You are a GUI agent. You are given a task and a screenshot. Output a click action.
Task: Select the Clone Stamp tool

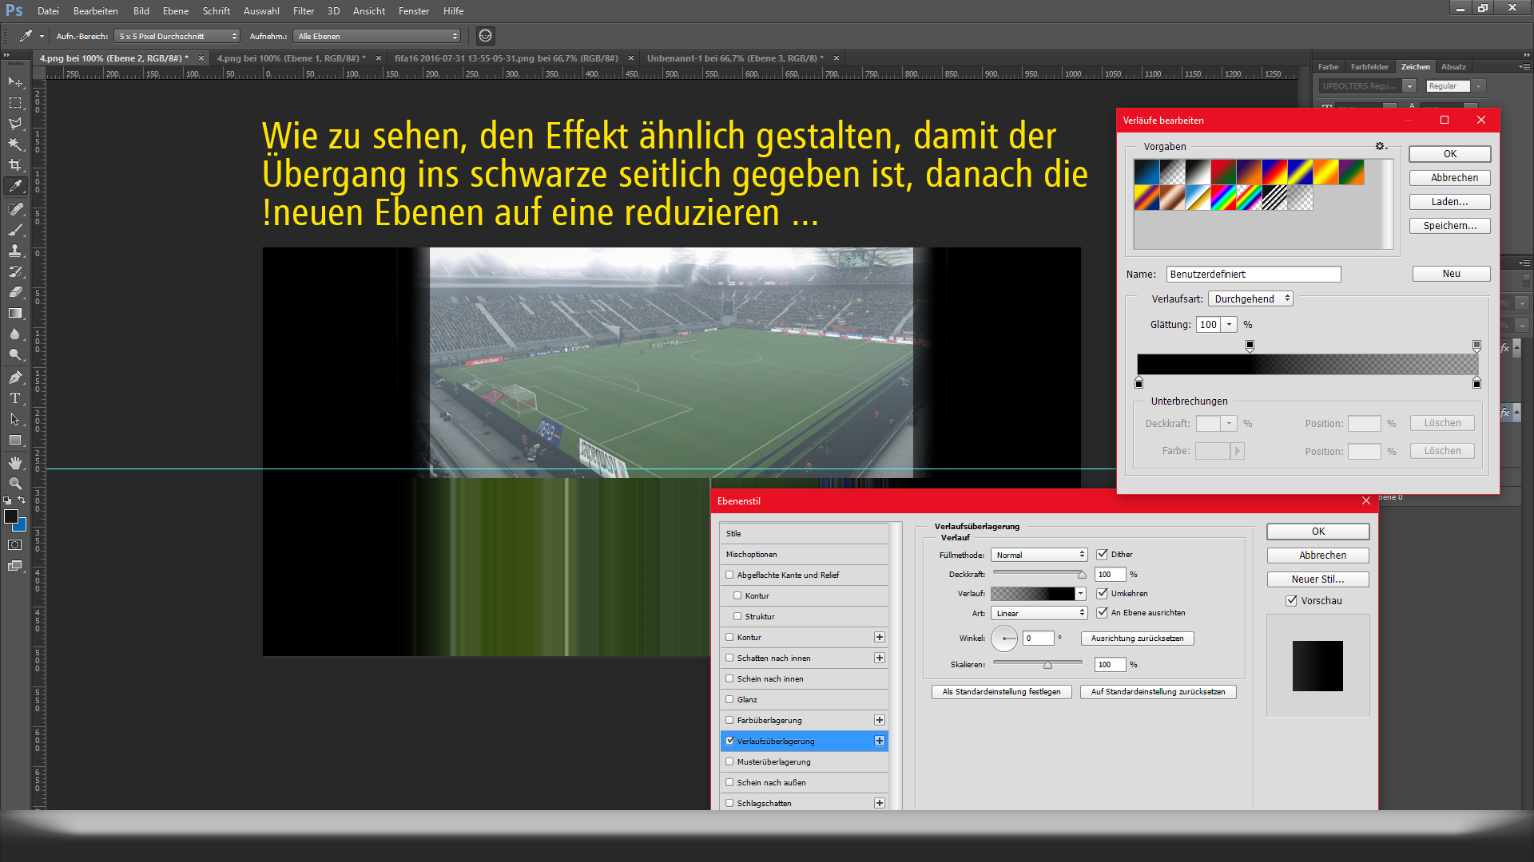click(x=15, y=251)
